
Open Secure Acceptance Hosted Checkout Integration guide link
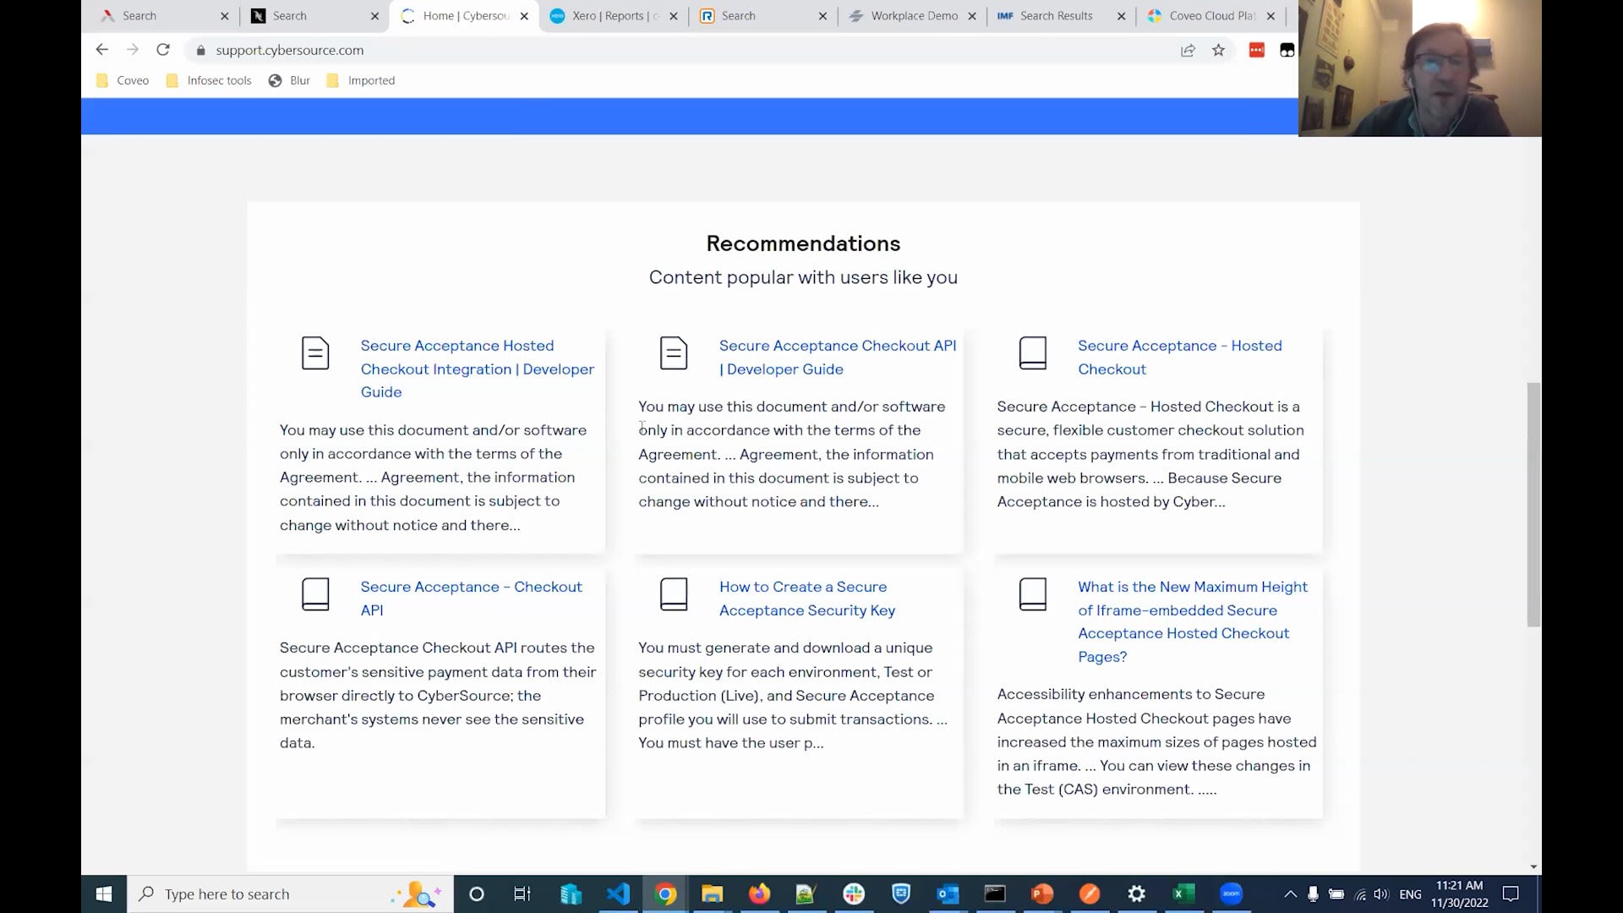pos(477,369)
